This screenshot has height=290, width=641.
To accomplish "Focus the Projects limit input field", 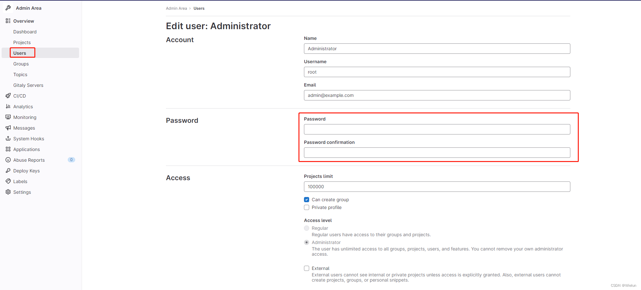I will [x=437, y=187].
